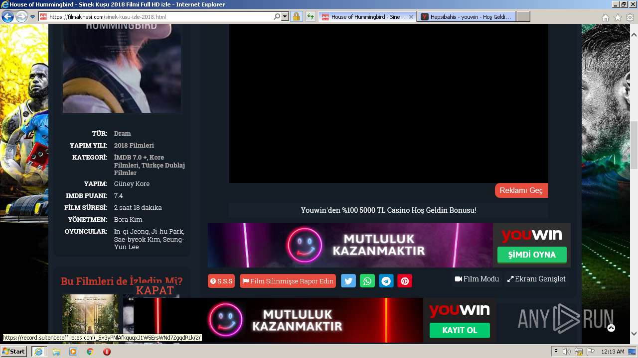Image resolution: width=638 pixels, height=358 pixels.
Task: Open the Türkçe Dublaj Filmler category link
Action: pos(150,169)
